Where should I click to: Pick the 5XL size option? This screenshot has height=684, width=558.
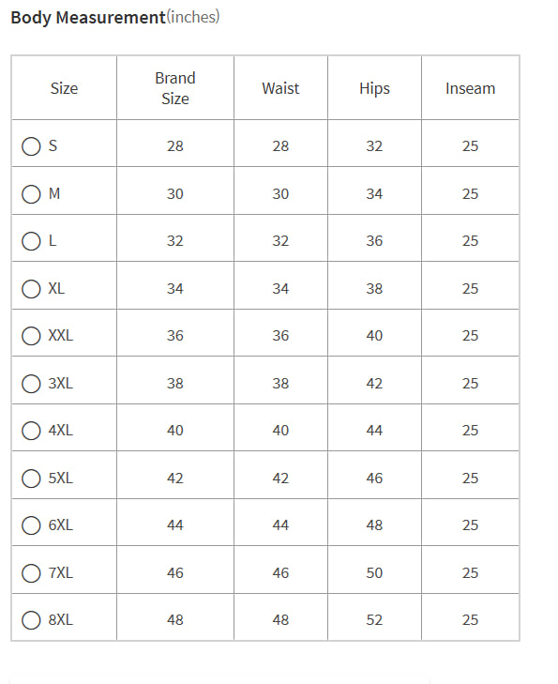pos(31,478)
